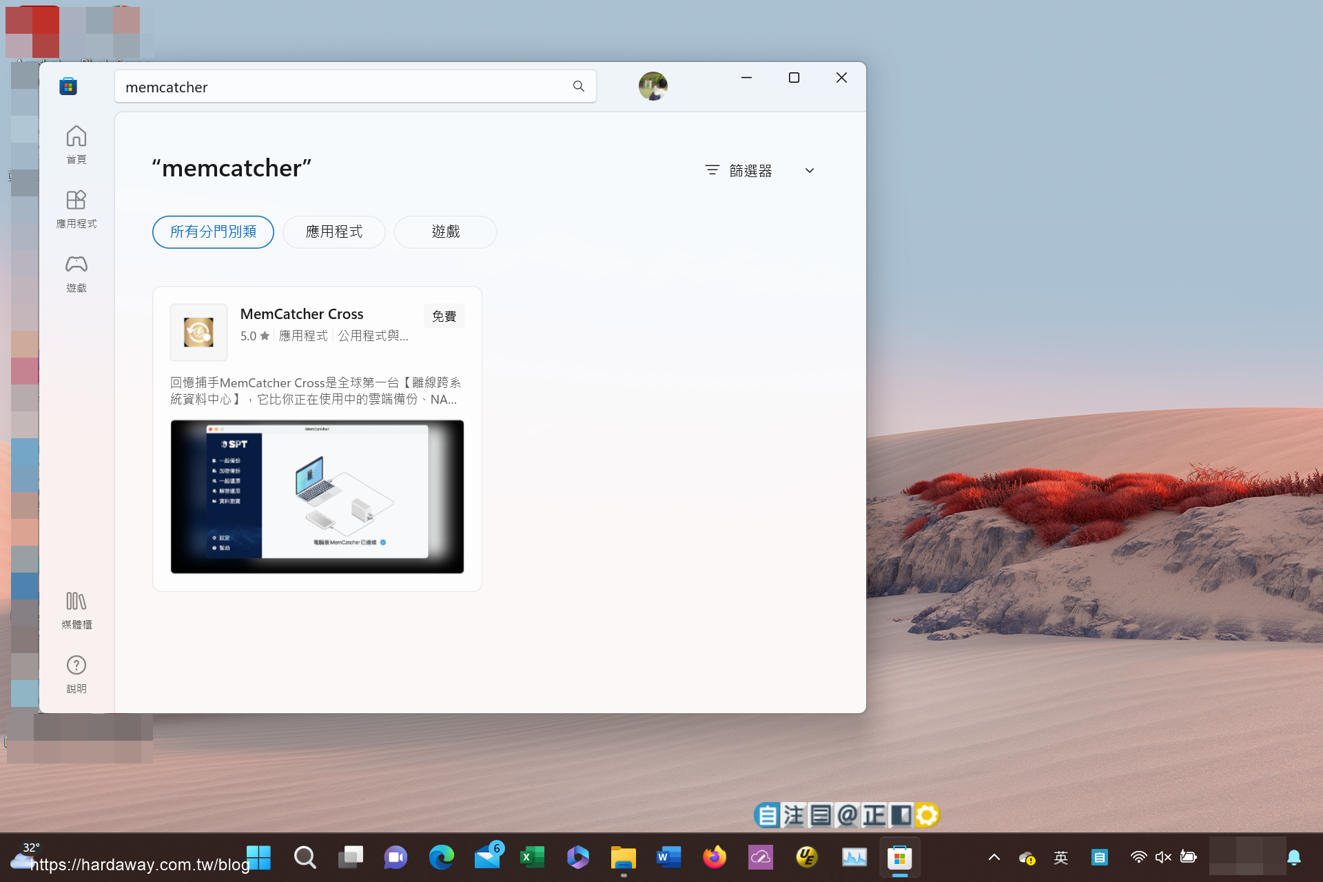This screenshot has height=882, width=1323.
Task: Click the filter lines icon beside 篩選器
Action: pyautogui.click(x=712, y=170)
